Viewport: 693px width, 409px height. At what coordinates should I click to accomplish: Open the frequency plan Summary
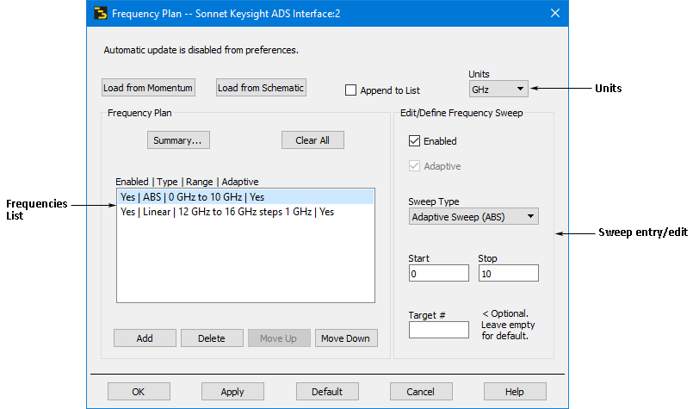coord(177,140)
